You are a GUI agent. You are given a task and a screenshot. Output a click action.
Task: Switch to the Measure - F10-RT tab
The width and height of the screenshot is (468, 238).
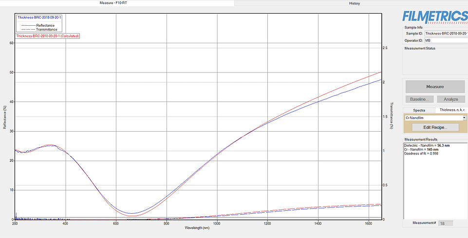click(117, 3)
